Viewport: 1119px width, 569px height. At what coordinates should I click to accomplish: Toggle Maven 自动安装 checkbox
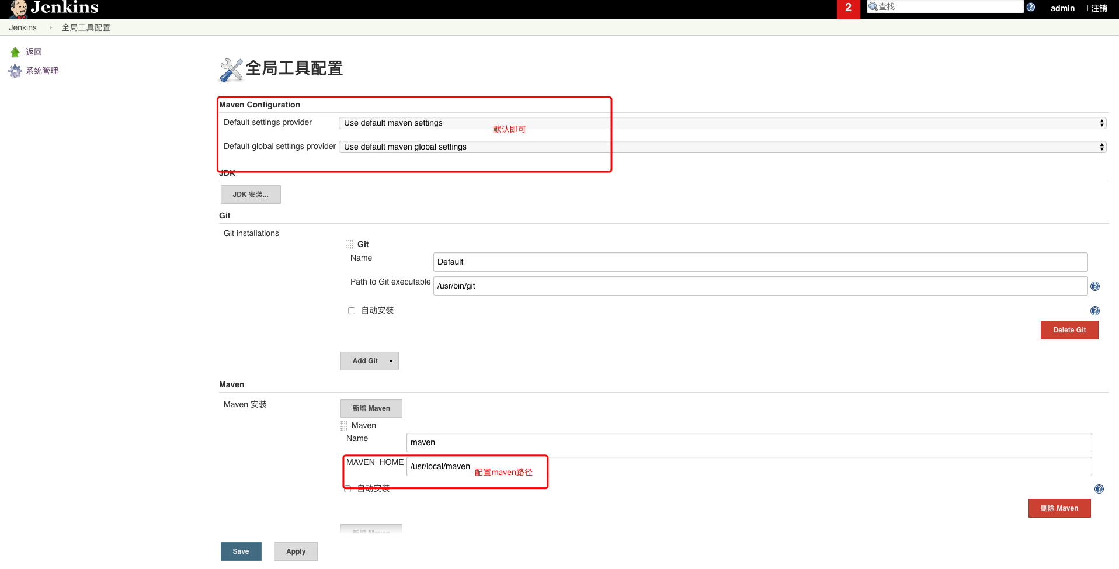[x=347, y=489]
